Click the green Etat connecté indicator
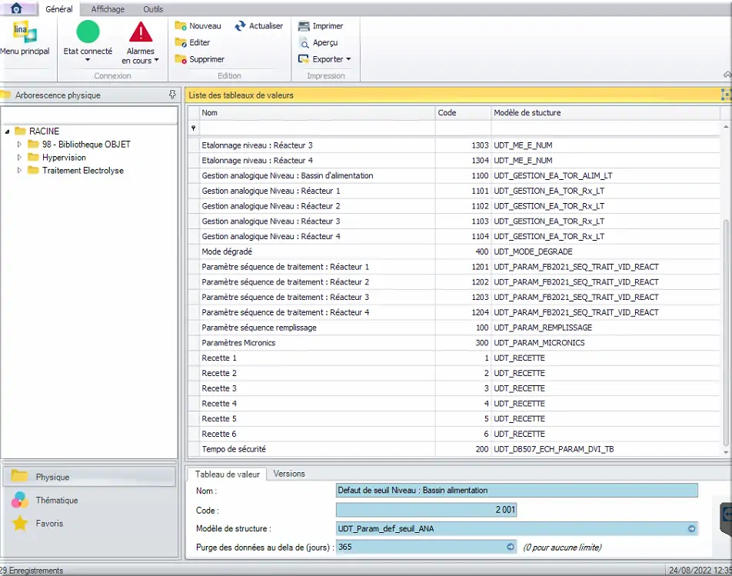Viewport: 732px width, 576px height. [88, 32]
